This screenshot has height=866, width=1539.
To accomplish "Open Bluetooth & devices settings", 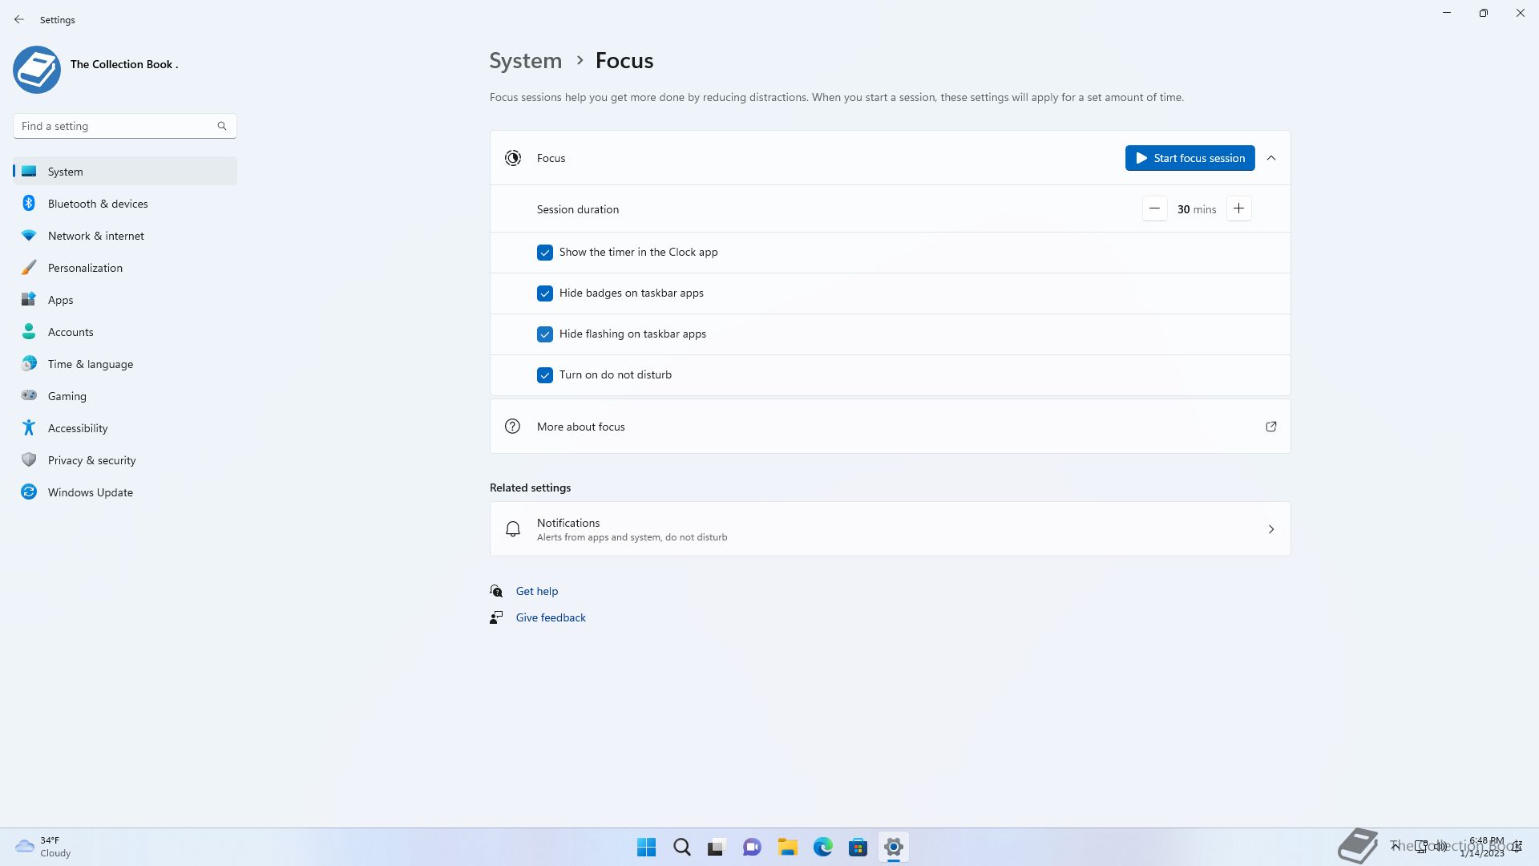I will (x=98, y=204).
